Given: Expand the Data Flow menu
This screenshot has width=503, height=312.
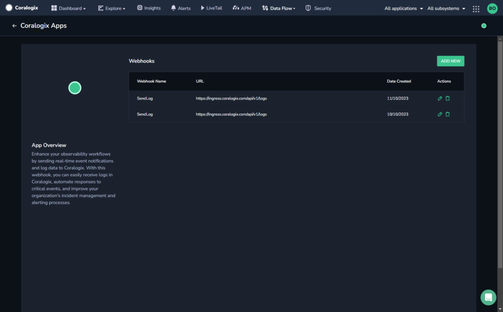Looking at the screenshot, I should [x=279, y=8].
